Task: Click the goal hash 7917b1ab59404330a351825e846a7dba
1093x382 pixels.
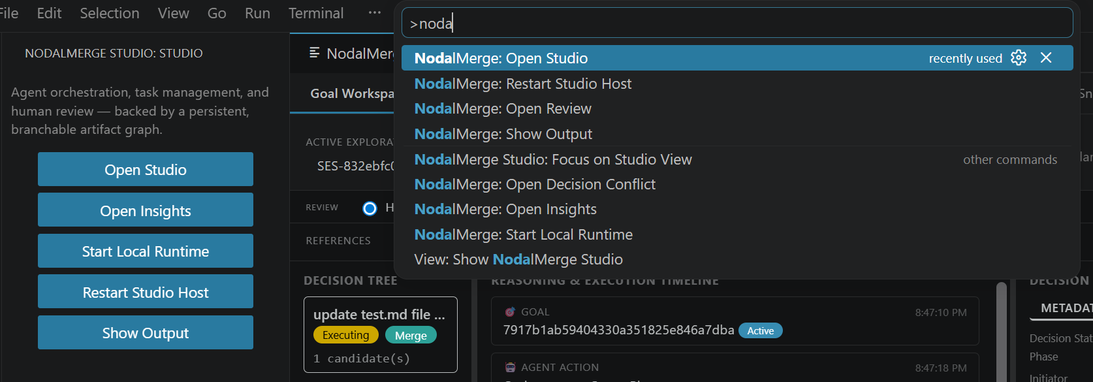Action: (x=618, y=330)
